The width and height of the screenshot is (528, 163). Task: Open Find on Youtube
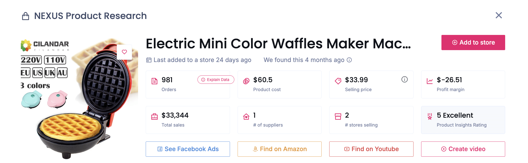tap(371, 149)
